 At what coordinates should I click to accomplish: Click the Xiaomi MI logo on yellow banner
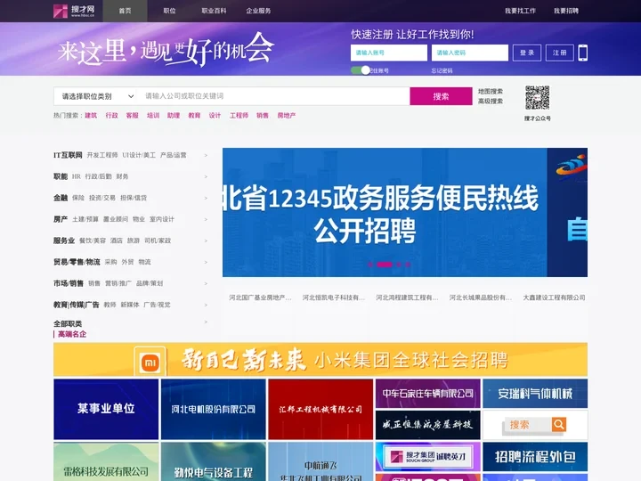(150, 362)
